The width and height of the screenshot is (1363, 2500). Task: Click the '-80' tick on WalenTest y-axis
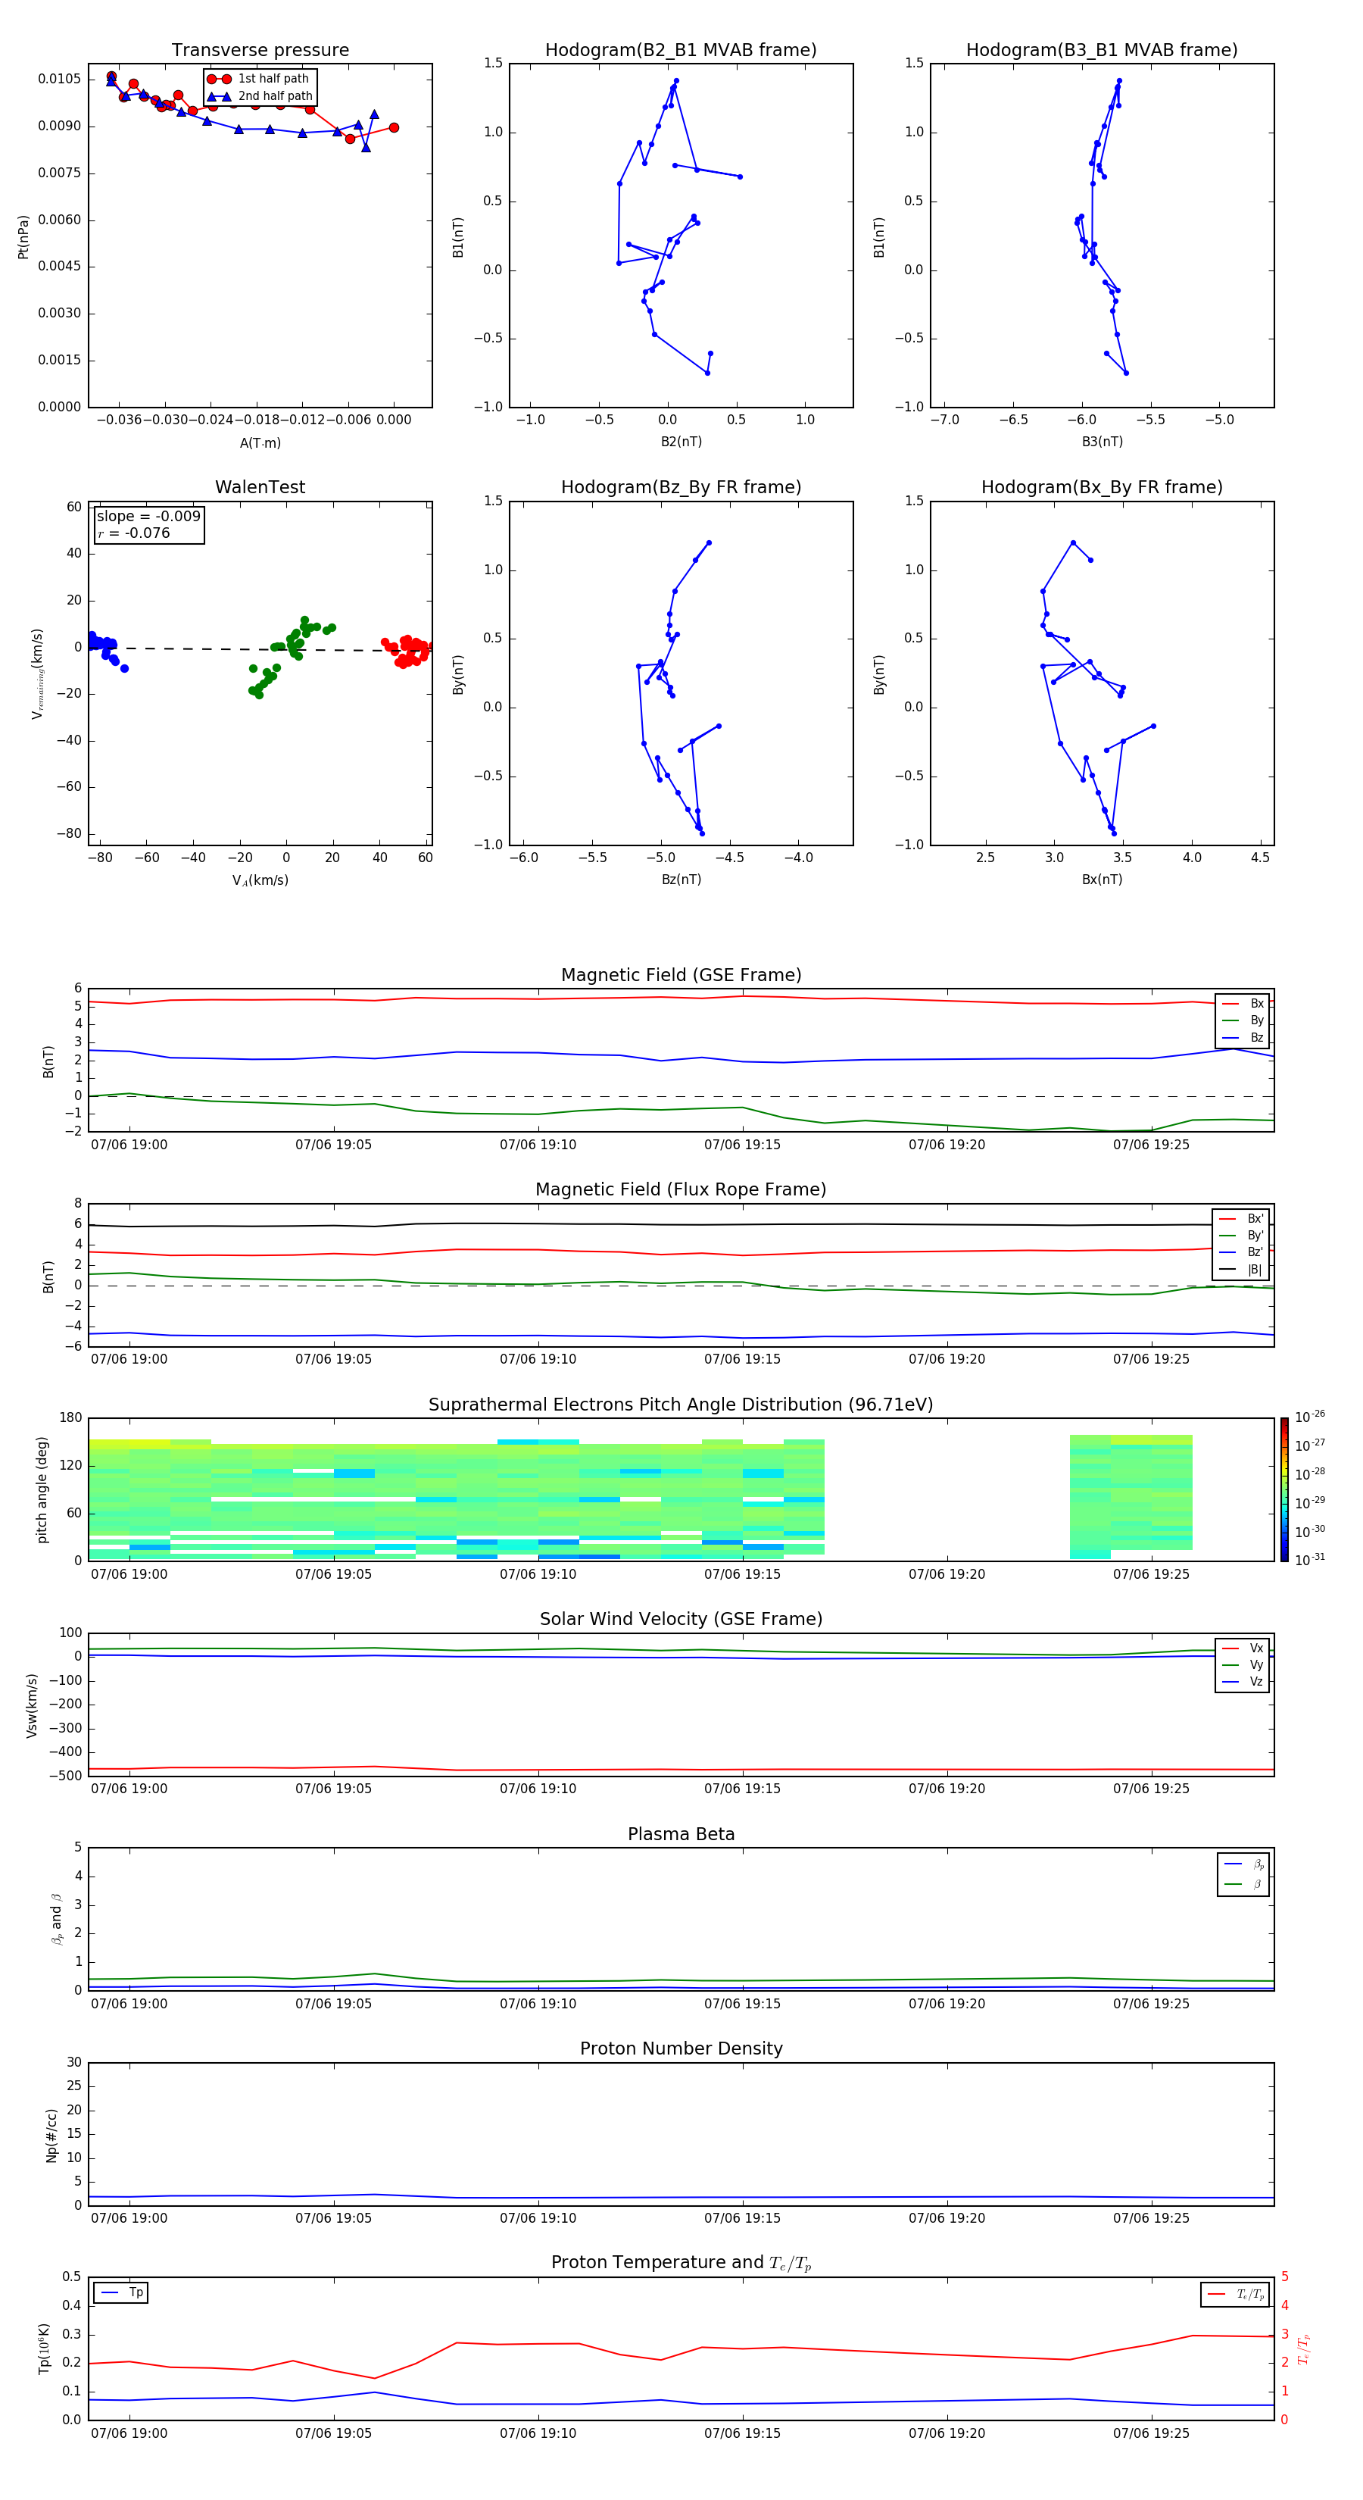[x=69, y=833]
